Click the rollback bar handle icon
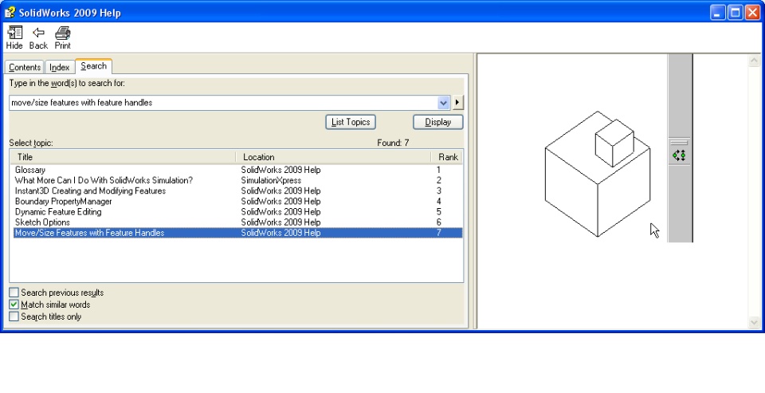Viewport: 765px width, 393px height. pyautogui.click(x=679, y=155)
